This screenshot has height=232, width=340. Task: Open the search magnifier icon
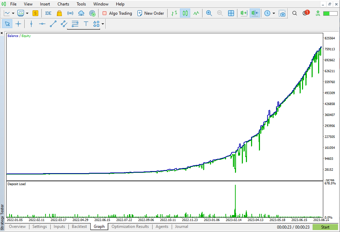pyautogui.click(x=295, y=13)
